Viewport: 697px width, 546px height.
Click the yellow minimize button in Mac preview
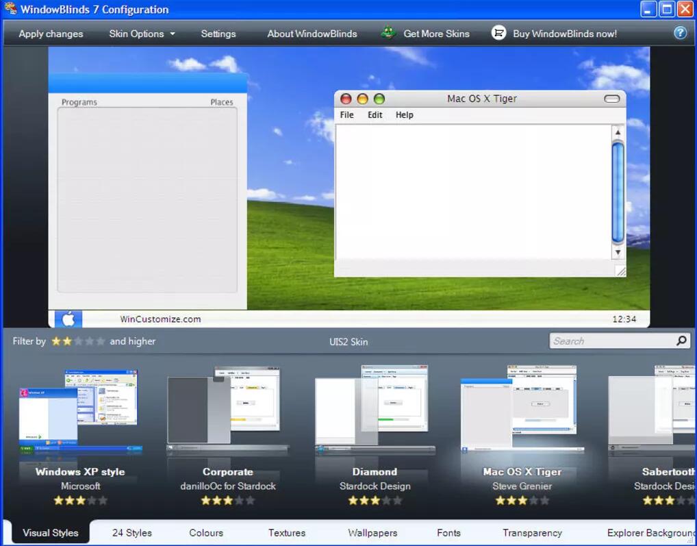click(x=362, y=99)
